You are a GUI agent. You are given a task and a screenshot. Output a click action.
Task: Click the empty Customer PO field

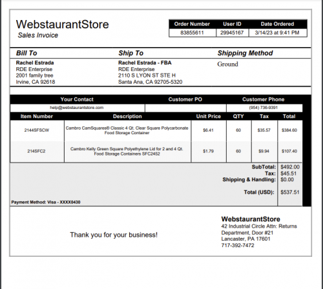point(185,108)
